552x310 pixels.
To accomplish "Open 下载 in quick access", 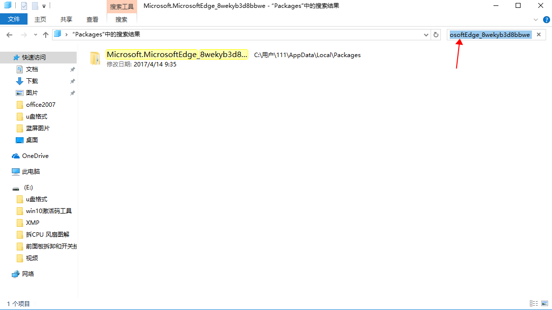I will 32,81.
